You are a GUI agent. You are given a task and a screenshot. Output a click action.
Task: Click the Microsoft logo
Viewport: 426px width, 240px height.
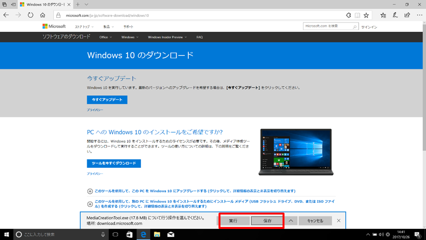coord(54,26)
